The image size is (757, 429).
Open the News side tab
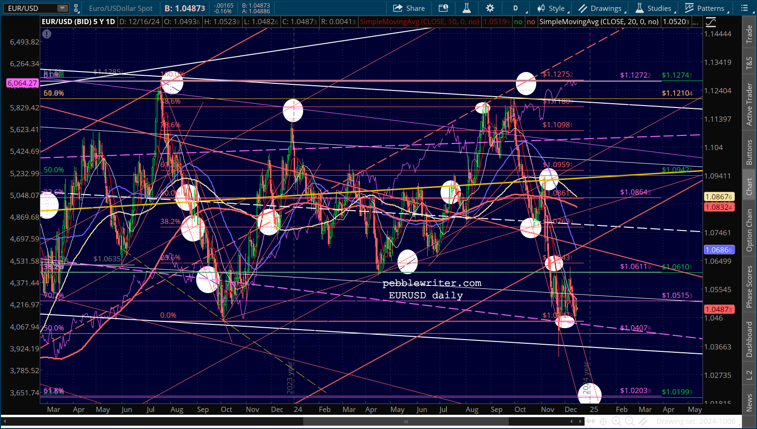coord(749,402)
